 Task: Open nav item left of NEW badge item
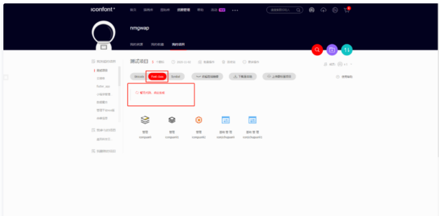pyautogui.click(x=200, y=10)
